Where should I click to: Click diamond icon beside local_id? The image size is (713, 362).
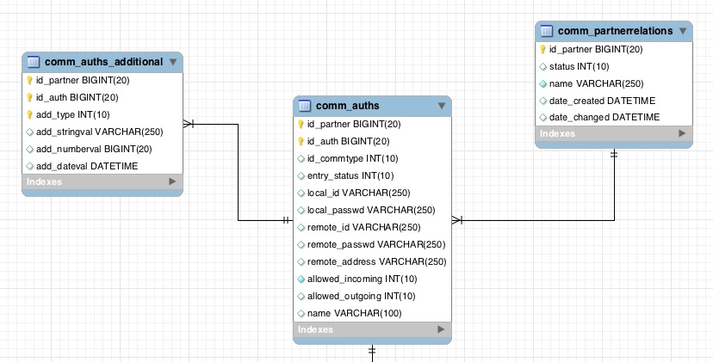point(301,193)
